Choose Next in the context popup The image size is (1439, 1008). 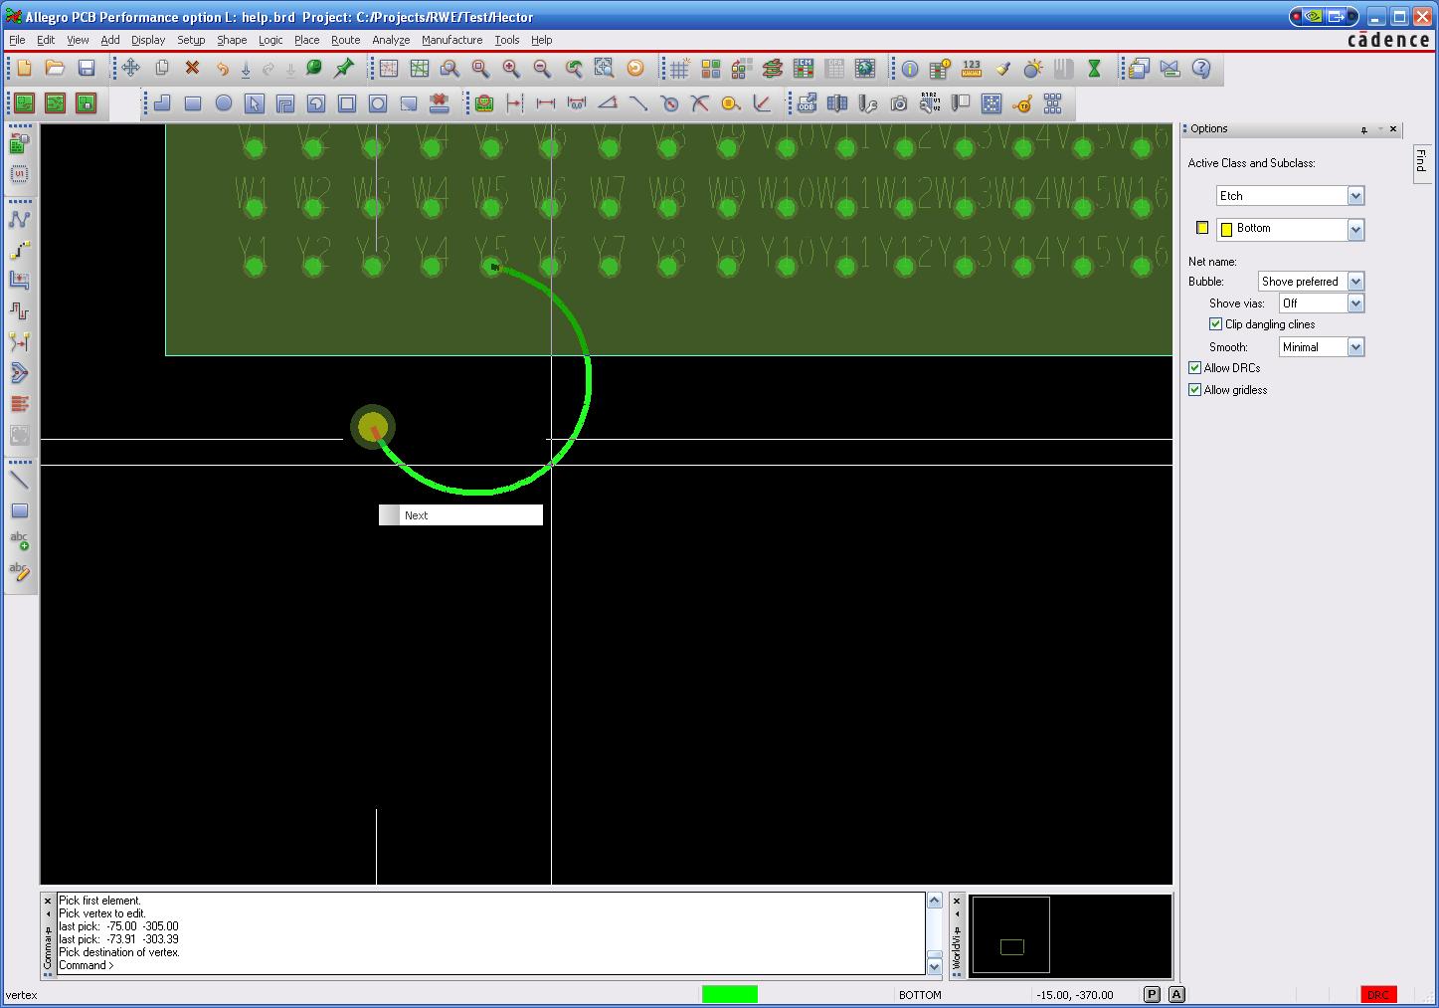[x=417, y=515]
